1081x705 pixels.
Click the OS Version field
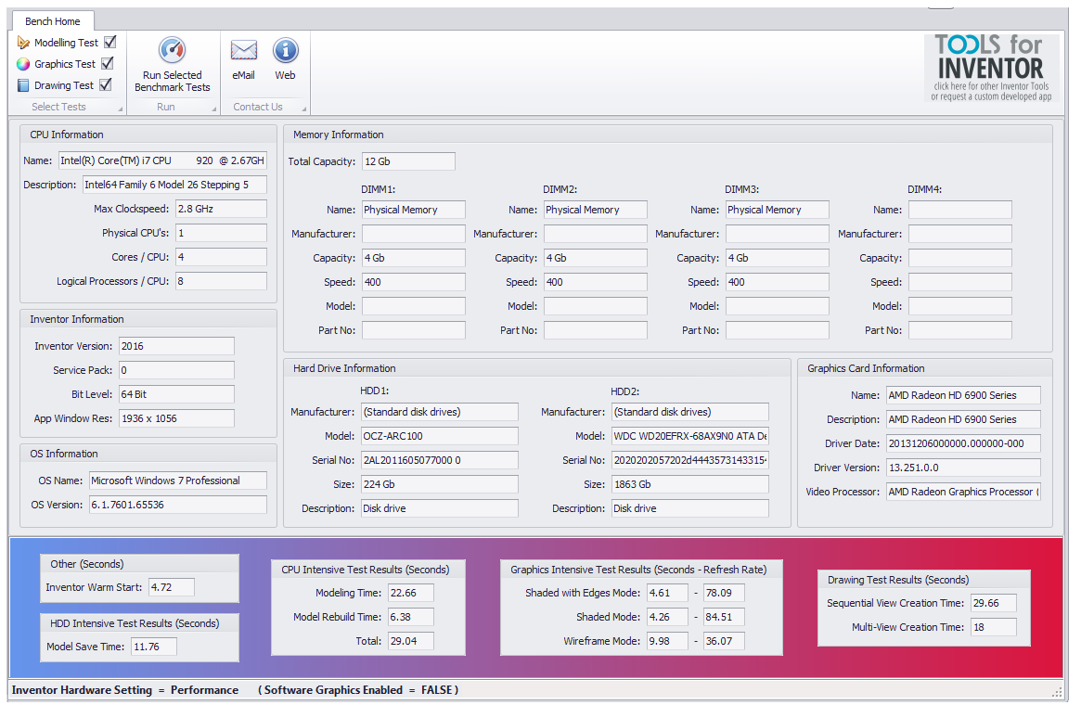click(178, 505)
